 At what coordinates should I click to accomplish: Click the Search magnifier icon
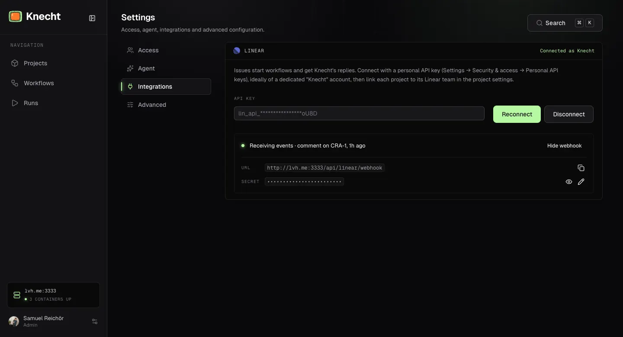(x=540, y=23)
